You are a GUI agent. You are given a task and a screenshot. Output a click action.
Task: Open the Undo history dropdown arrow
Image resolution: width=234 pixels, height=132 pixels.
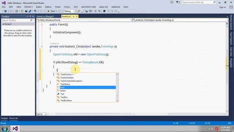[x=38, y=11]
